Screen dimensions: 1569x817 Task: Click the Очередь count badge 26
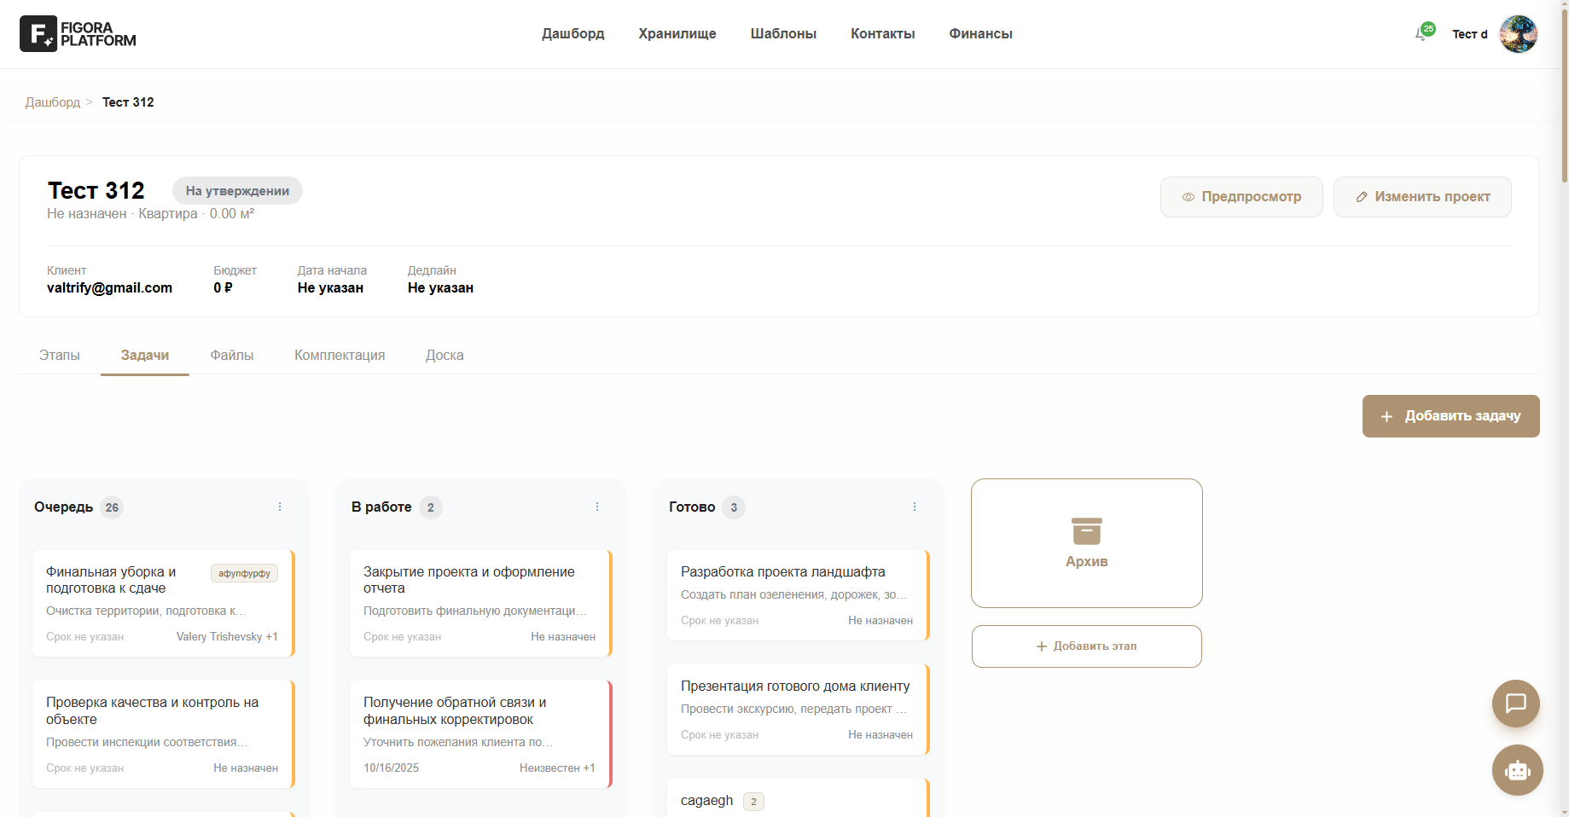(x=112, y=507)
